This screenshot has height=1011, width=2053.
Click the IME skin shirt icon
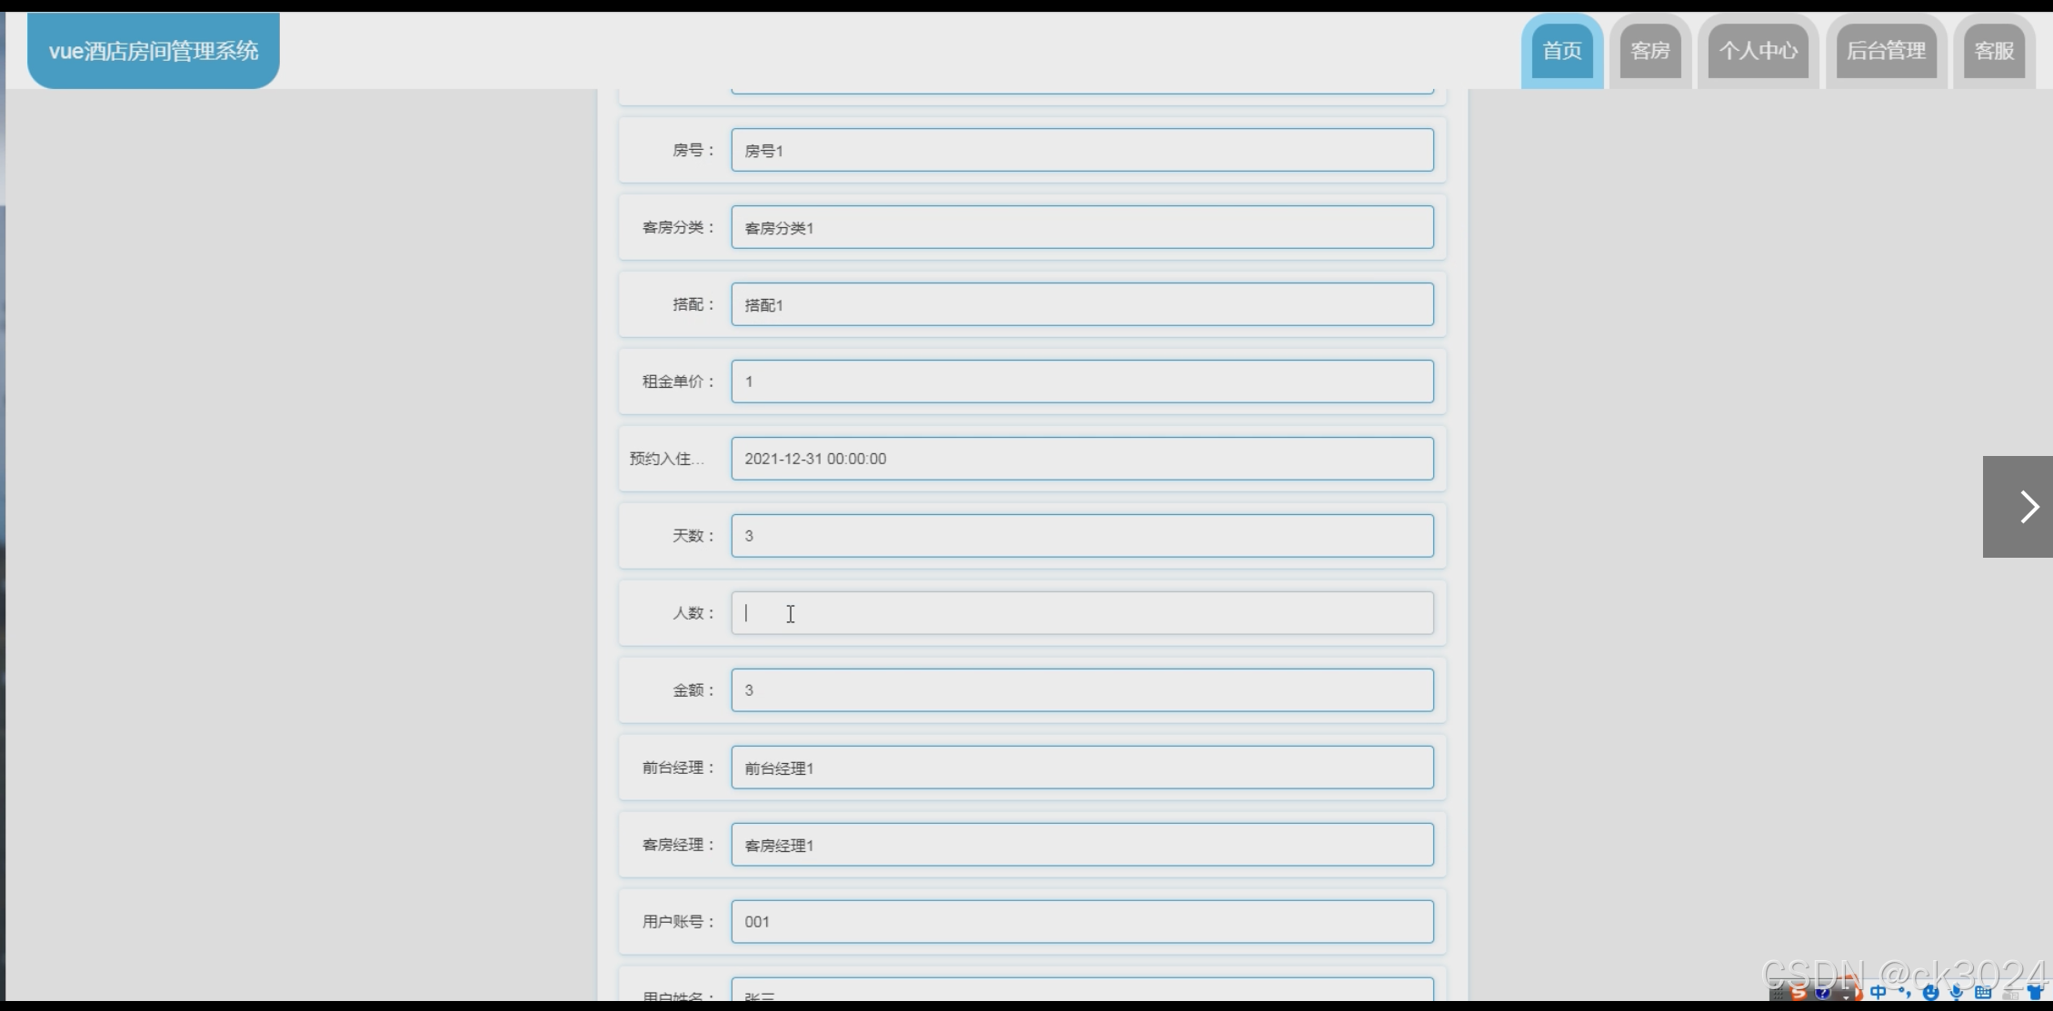tap(2034, 992)
